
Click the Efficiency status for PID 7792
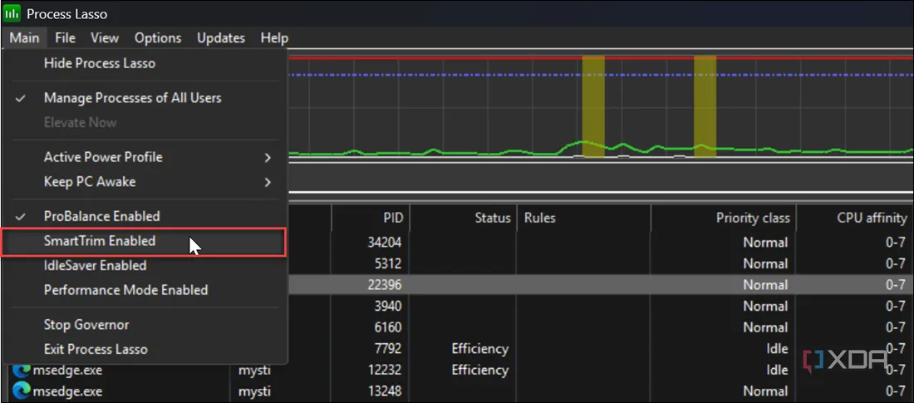pyautogui.click(x=479, y=349)
